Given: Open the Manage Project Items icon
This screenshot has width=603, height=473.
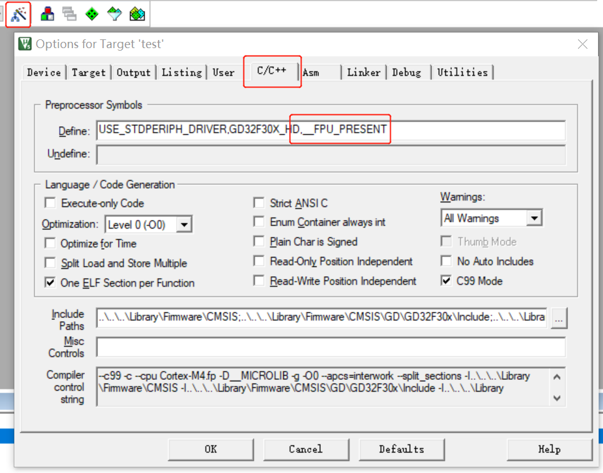Looking at the screenshot, I should [x=47, y=14].
